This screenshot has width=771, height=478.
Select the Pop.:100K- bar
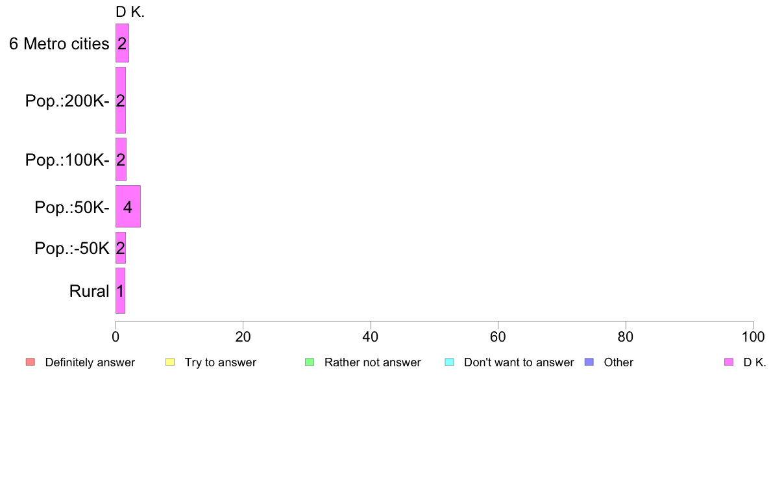(x=121, y=159)
